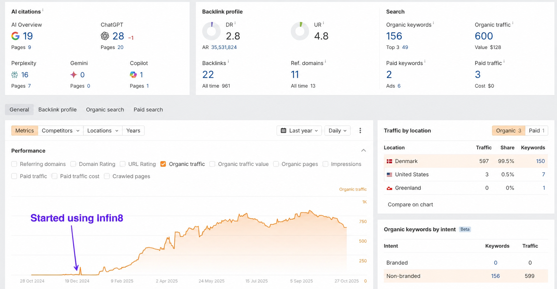
Task: Click the calendar icon in date range
Action: coord(284,131)
